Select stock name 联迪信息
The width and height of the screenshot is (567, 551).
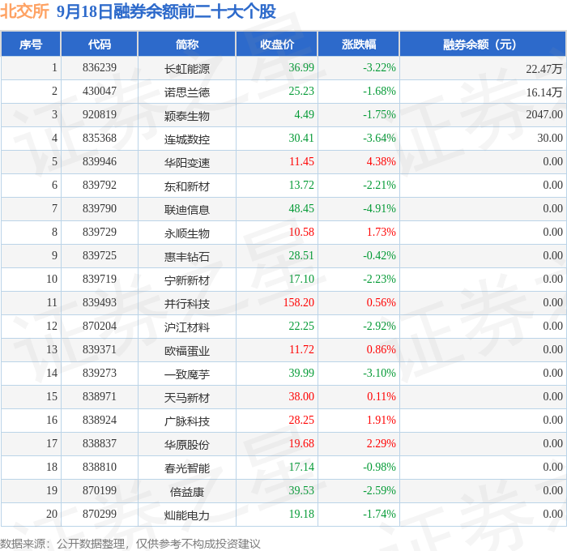[187, 210]
